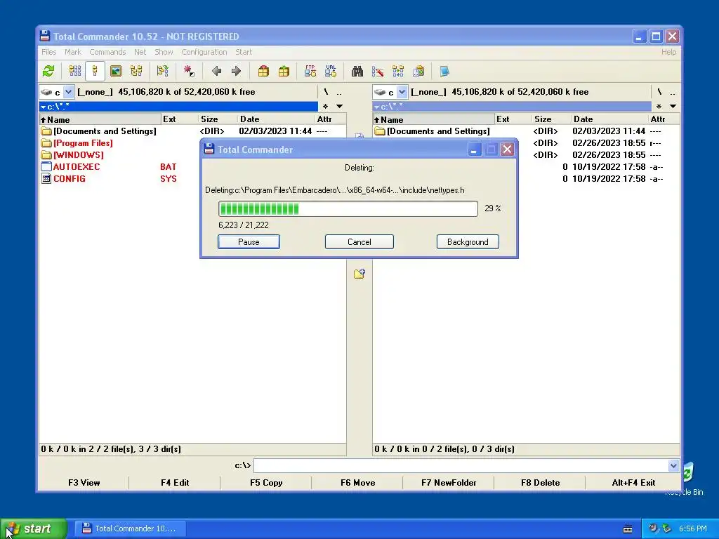Go to root using left panel backslash button
The width and height of the screenshot is (719, 539).
[326, 92]
